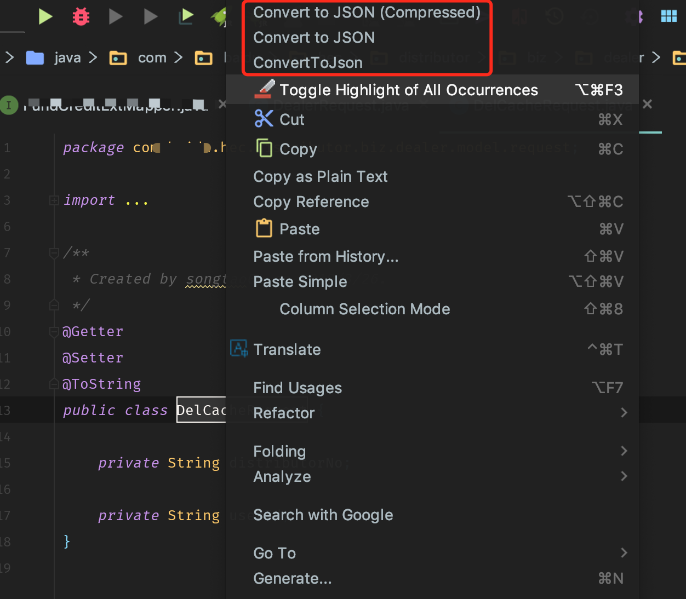686x599 pixels.
Task: Click the Paste clipboard icon
Action: pos(264,228)
